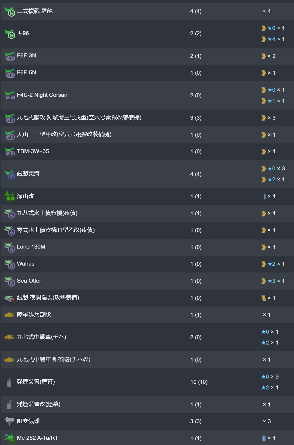294x445 pixels.
Task: Click the Me 262 A-1a/R1 jet icon
Action: click(9, 438)
